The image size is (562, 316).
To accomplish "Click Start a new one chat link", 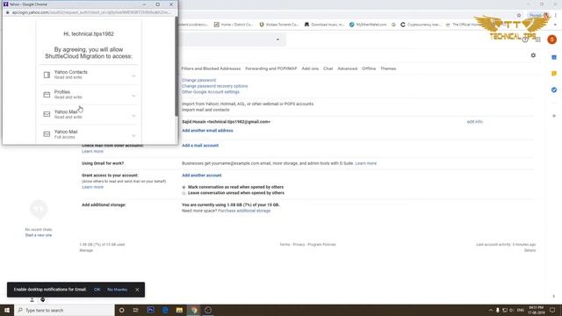I will point(39,235).
